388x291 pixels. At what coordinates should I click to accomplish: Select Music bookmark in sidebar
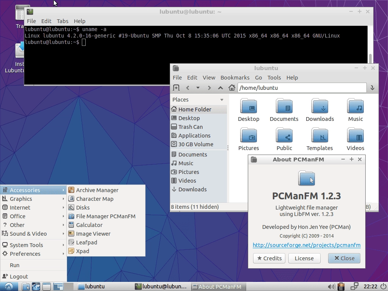199,163
